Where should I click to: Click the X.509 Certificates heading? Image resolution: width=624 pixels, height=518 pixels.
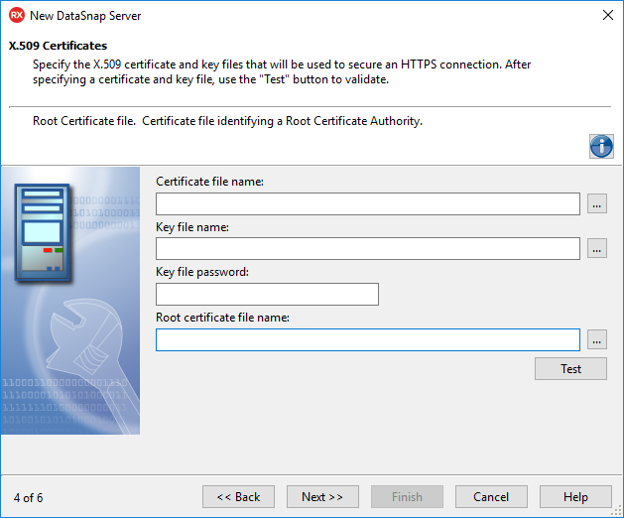pos(58,46)
